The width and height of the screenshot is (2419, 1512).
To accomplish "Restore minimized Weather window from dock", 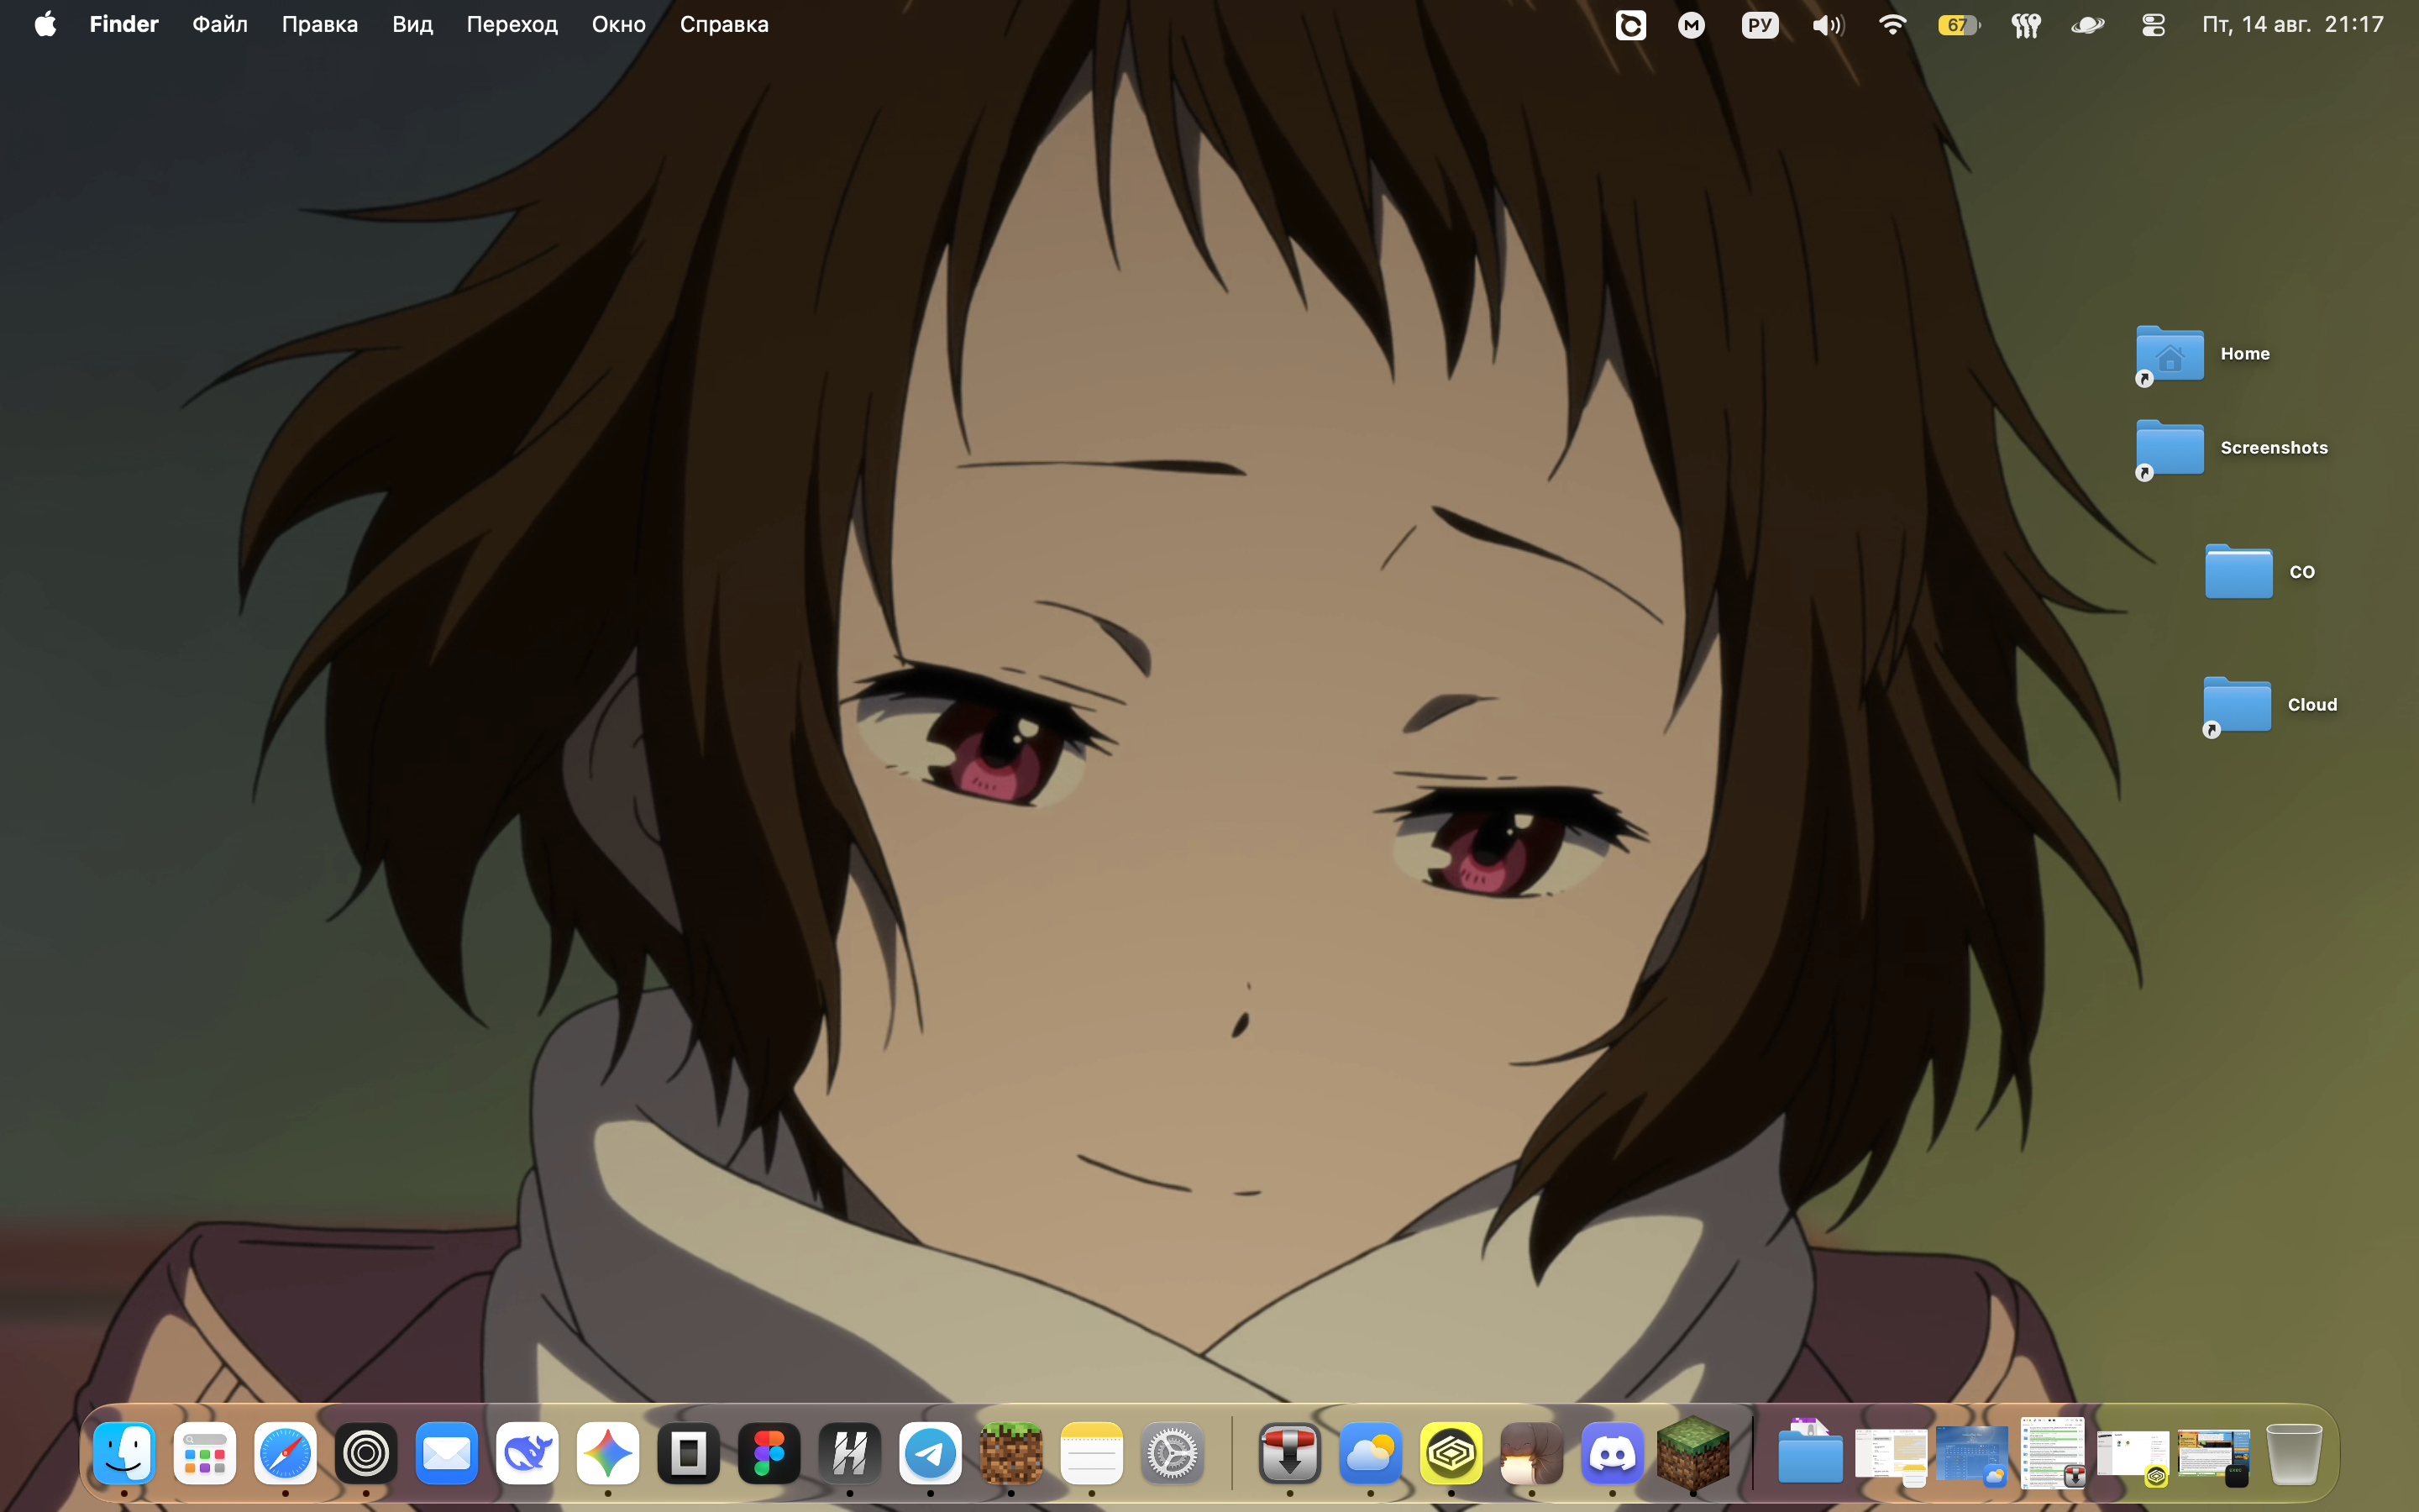I will coord(1971,1452).
